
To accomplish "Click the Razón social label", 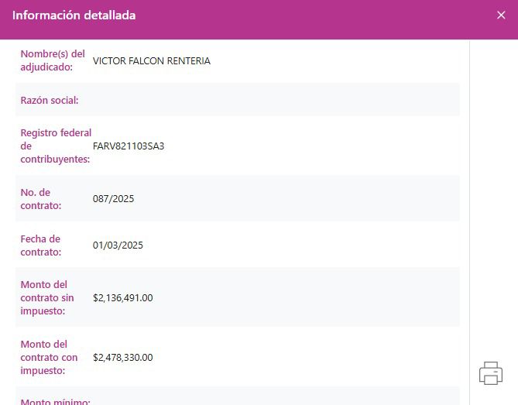I will pyautogui.click(x=50, y=101).
